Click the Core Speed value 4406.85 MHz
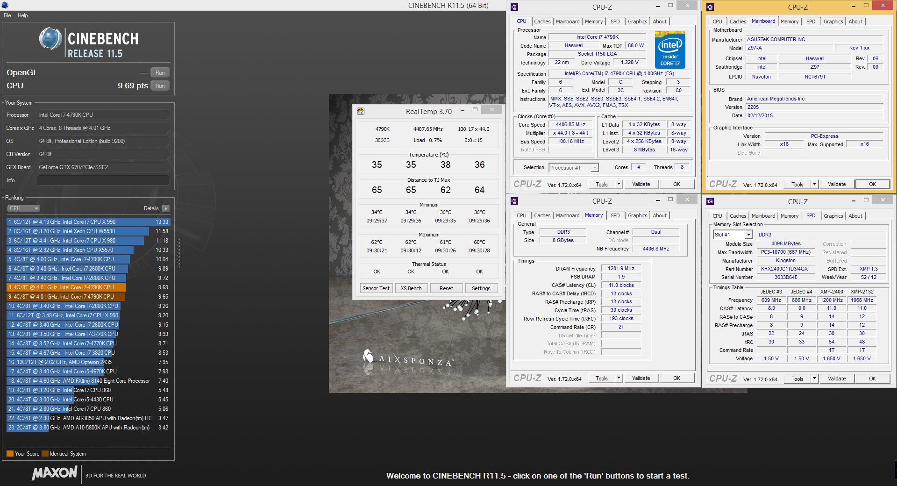Screen dimensions: 897x486 (x=570, y=125)
